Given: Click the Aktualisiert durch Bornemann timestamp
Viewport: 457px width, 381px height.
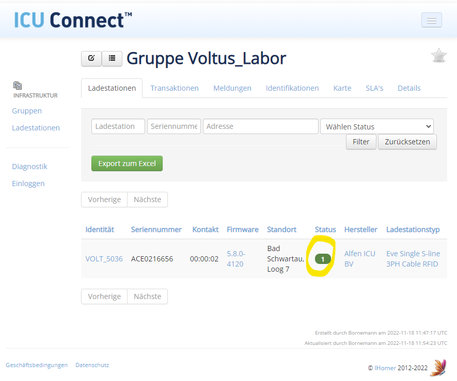Looking at the screenshot, I should point(376,343).
